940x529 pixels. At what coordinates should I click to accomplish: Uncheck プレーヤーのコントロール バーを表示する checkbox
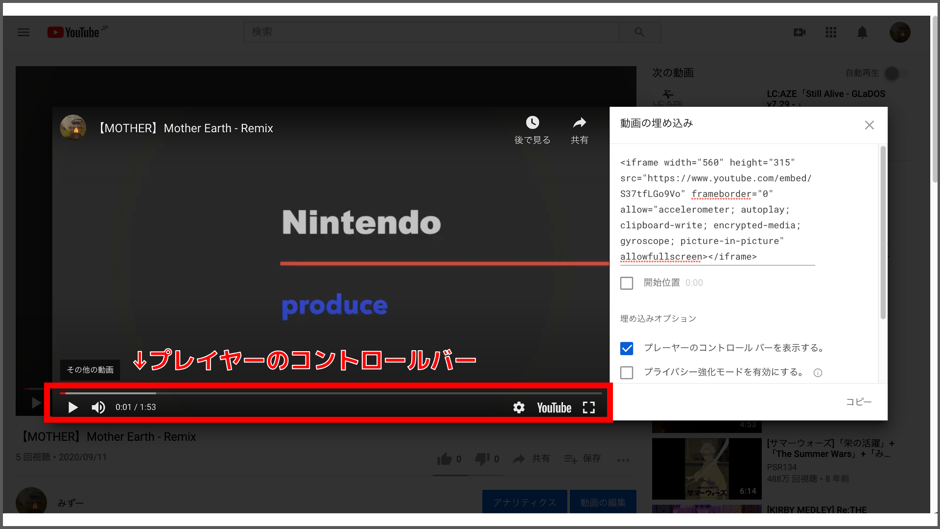click(x=627, y=348)
